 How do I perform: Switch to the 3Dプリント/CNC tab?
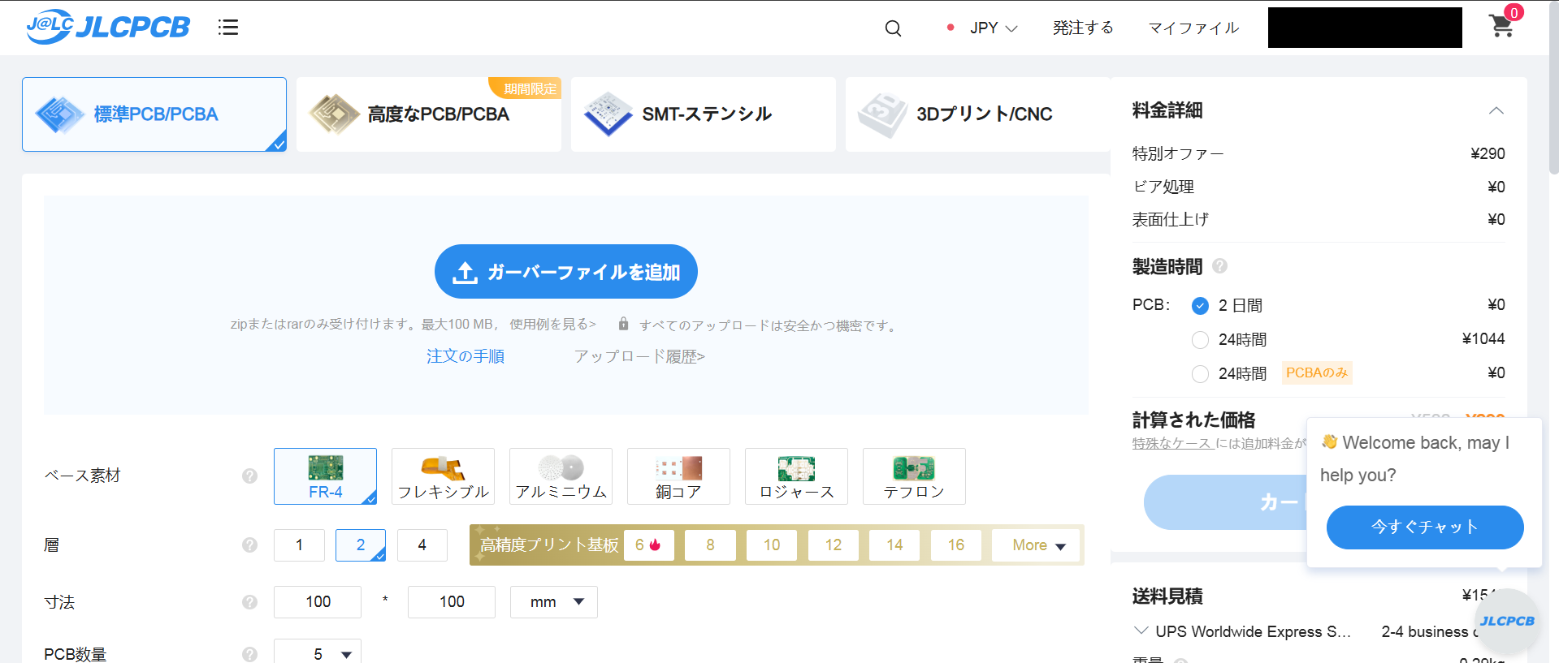[977, 114]
